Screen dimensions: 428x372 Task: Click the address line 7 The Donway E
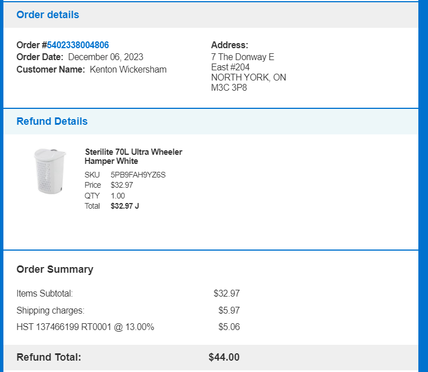coord(242,57)
